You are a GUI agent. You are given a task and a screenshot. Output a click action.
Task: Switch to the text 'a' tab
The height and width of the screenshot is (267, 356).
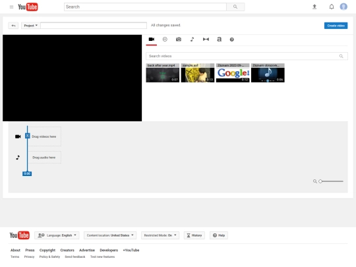coord(219,40)
